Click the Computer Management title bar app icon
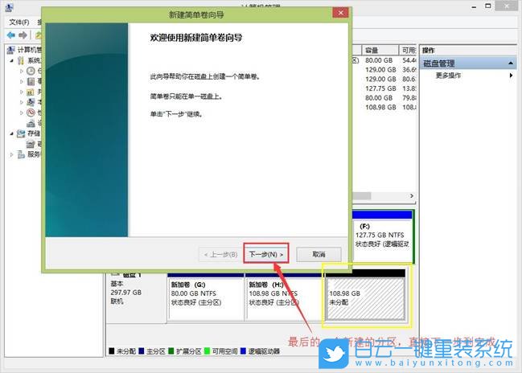This screenshot has width=522, height=373. coord(10,7)
